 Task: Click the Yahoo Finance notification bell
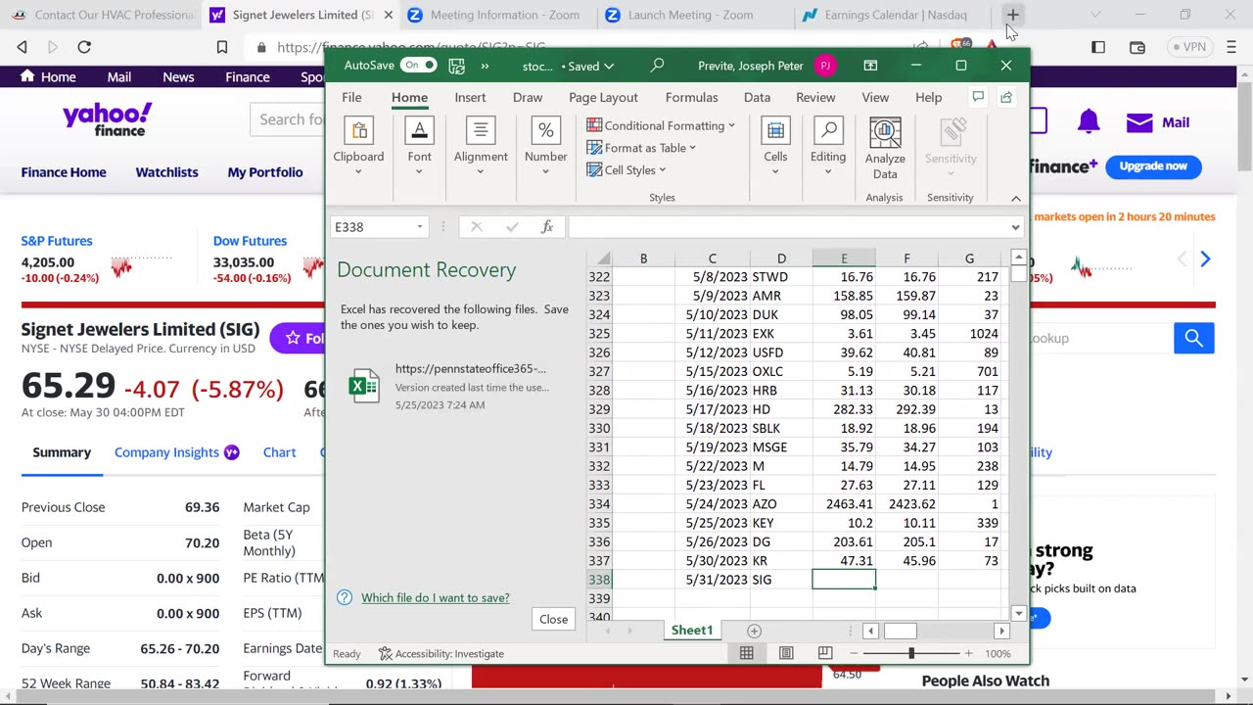coord(1089,121)
